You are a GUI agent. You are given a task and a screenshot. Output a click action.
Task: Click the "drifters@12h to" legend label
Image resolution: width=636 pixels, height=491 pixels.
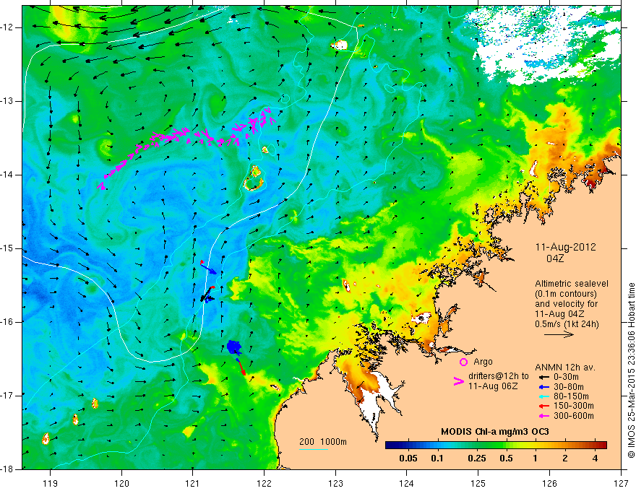(x=499, y=376)
